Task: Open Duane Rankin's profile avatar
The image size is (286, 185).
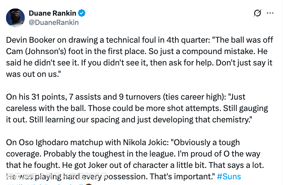Action: [x=15, y=18]
